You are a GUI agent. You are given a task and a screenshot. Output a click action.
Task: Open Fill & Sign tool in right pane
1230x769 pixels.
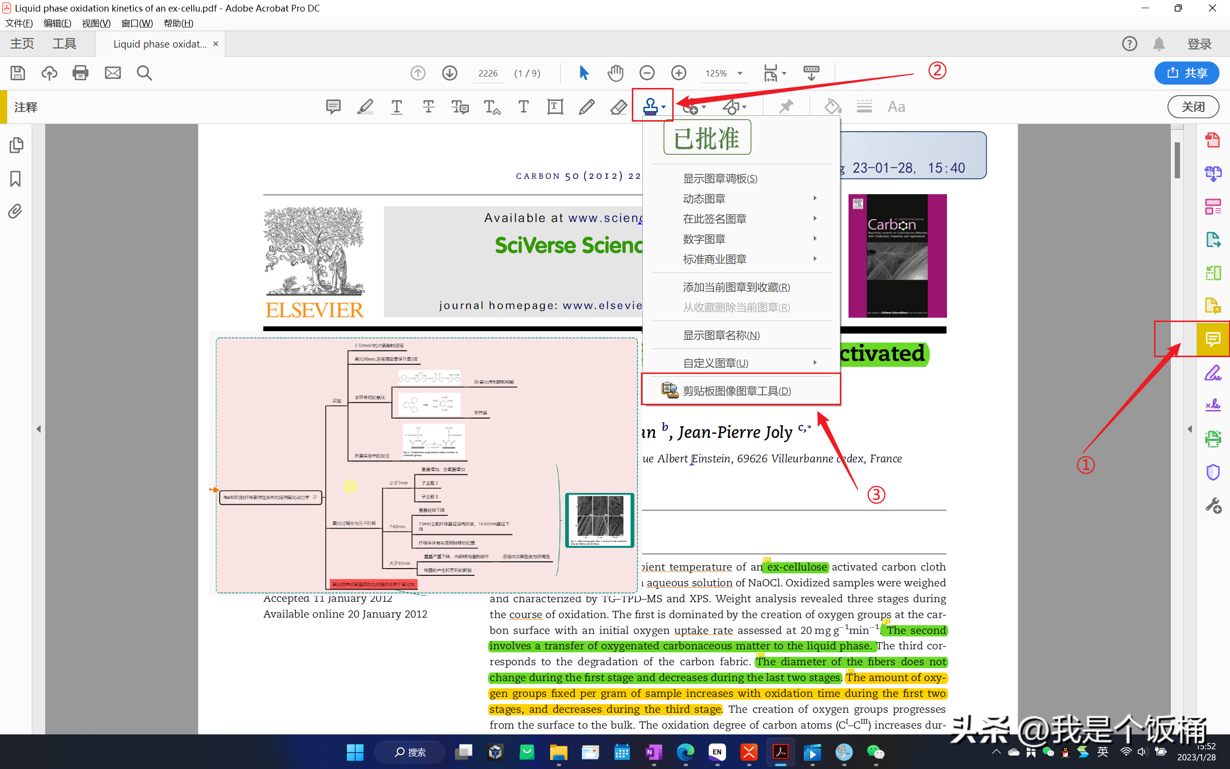click(1213, 373)
